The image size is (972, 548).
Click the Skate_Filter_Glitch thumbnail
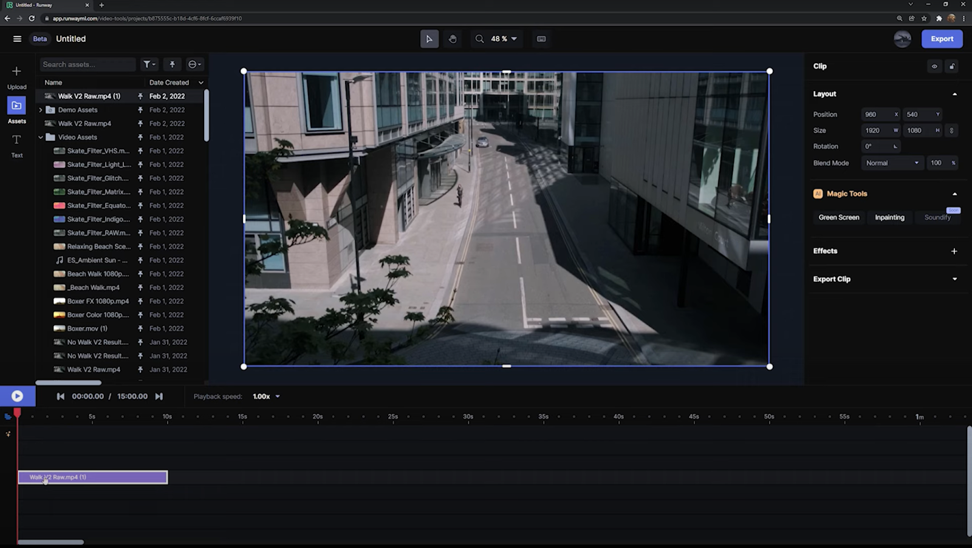coord(59,178)
